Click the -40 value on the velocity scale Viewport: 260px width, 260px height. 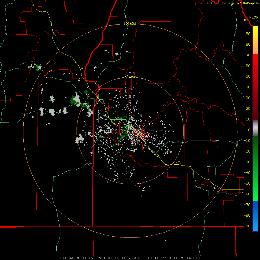247,173
